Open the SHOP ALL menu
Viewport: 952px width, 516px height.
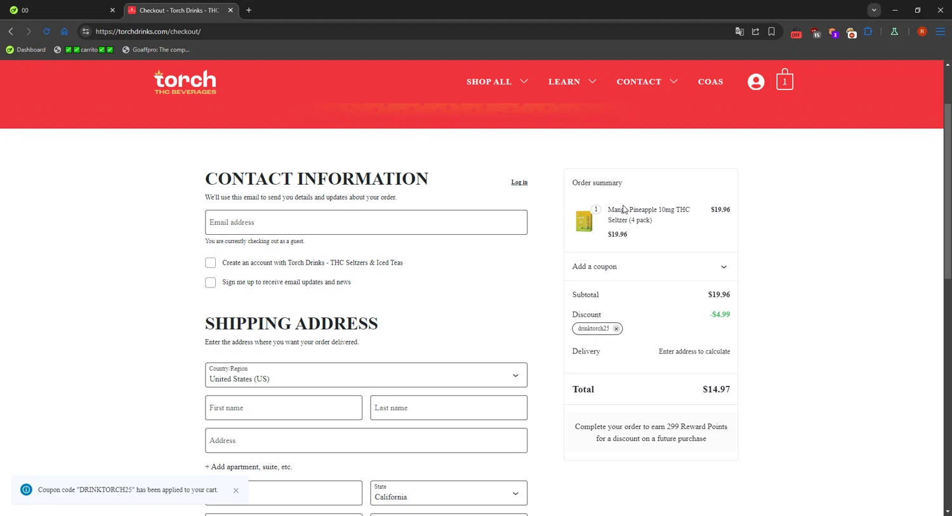tap(497, 81)
